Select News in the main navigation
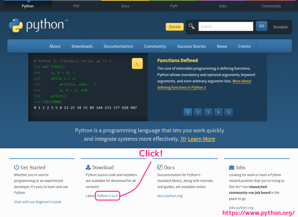The width and height of the screenshot is (298, 217). 222,46
